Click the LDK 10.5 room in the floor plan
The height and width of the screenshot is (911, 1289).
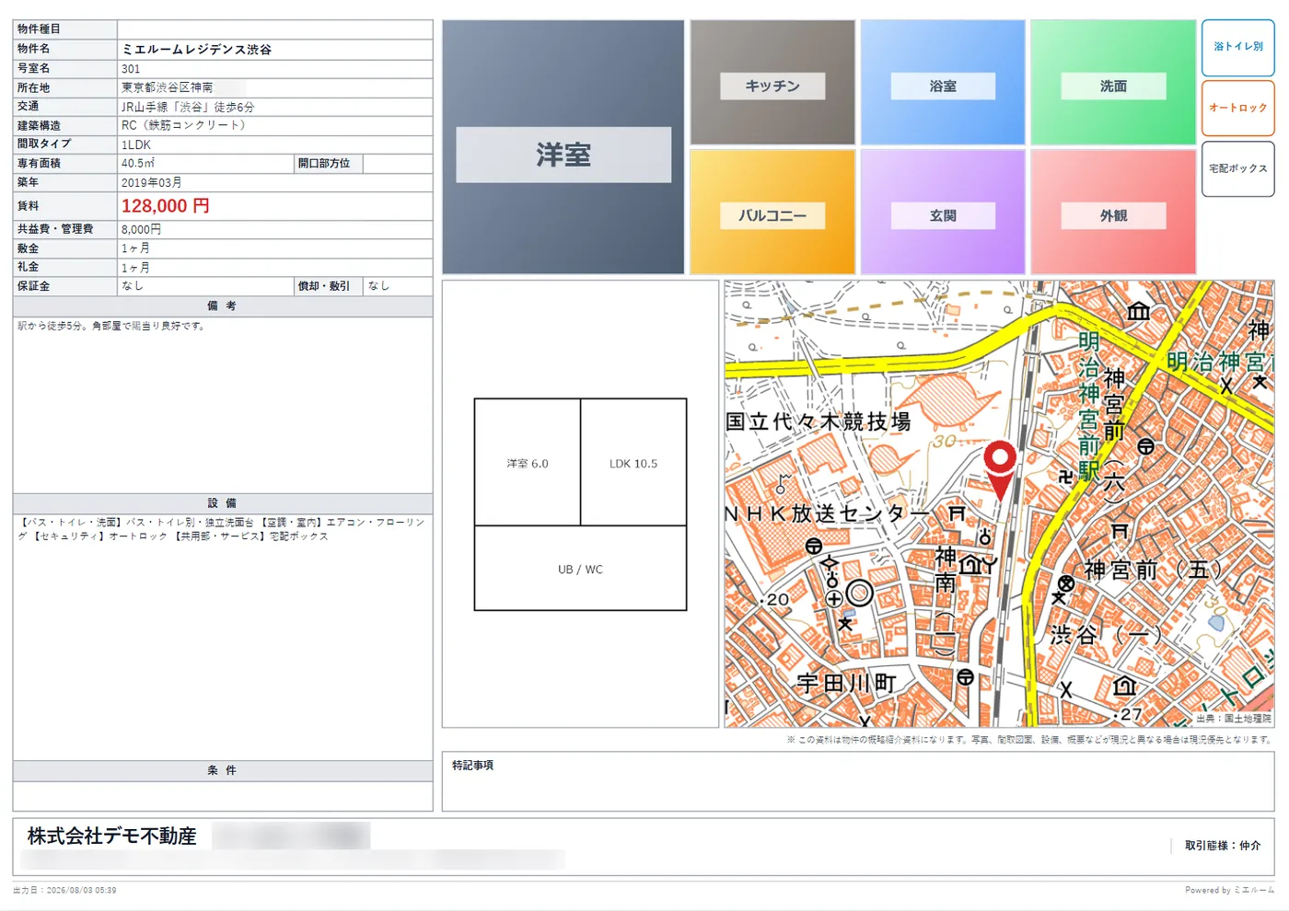633,463
